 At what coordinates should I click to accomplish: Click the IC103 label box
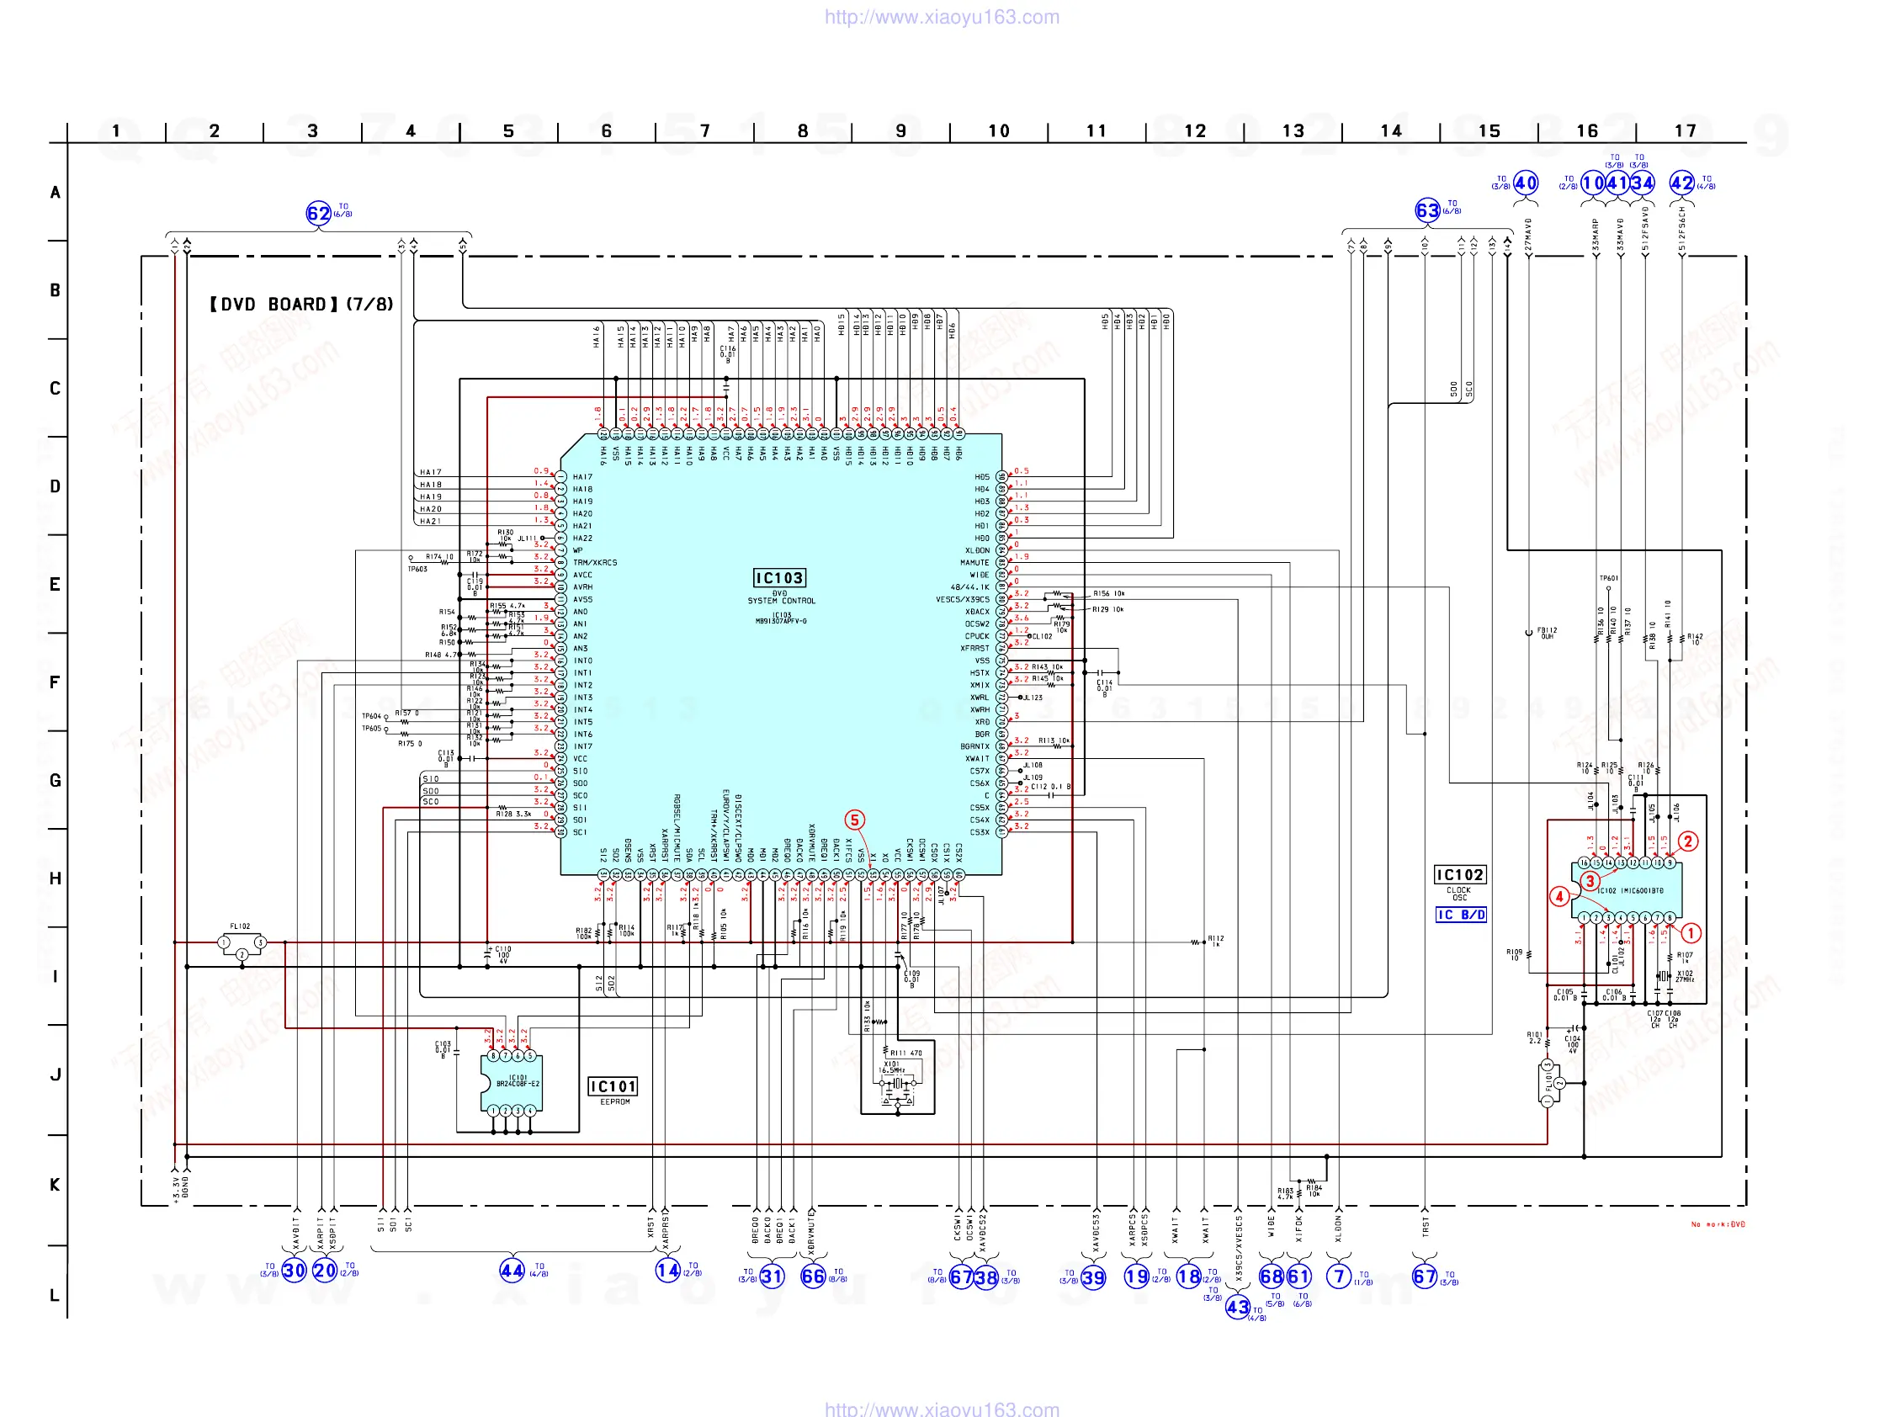779,578
